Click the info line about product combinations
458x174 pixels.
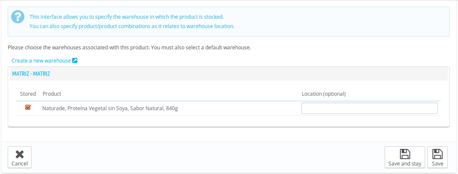[131, 26]
